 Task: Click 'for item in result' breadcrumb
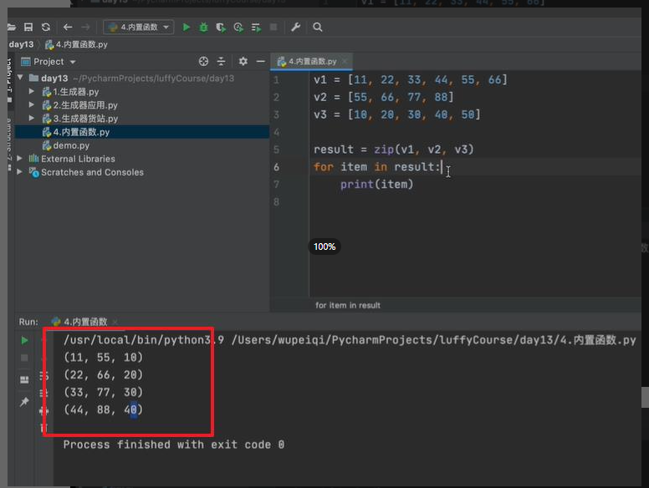[348, 305]
